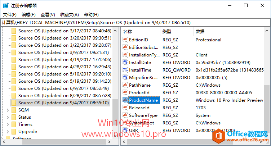Viewport: 271px width, 146px height.
Task: Click the 1703 ReleaseId data
Action: (200, 108)
